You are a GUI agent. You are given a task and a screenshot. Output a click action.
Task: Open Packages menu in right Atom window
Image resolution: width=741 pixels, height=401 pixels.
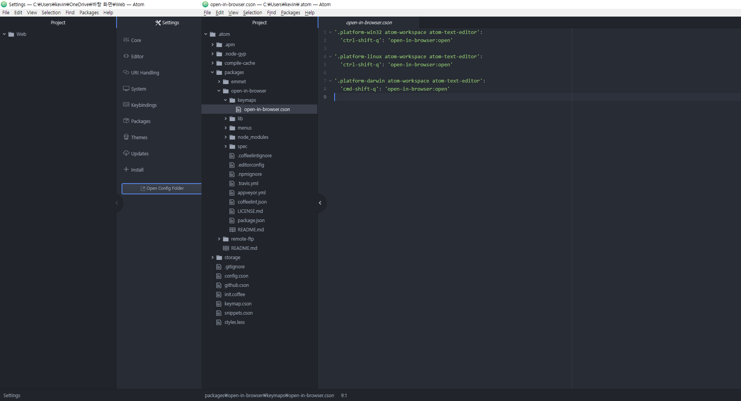click(291, 13)
